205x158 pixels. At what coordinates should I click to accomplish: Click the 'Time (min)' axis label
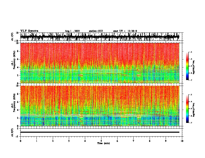coord(104,143)
